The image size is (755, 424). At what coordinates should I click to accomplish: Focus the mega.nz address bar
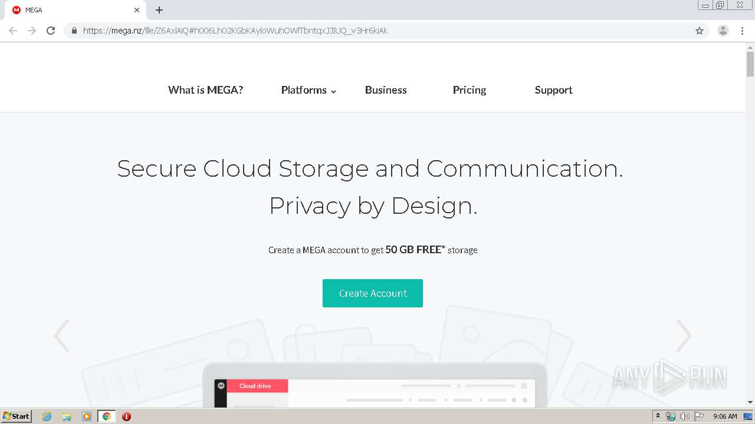(x=386, y=31)
